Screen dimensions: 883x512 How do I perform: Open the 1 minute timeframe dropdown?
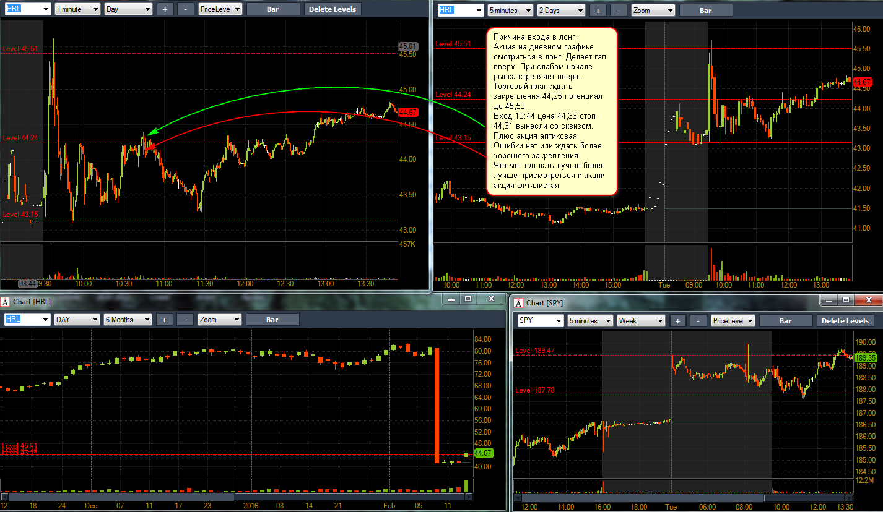point(77,9)
